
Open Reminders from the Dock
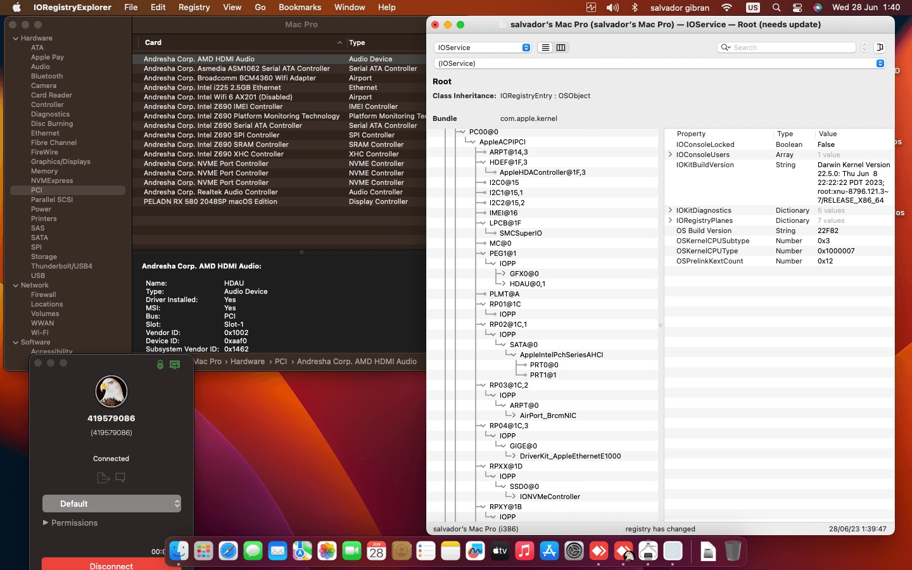(x=426, y=551)
